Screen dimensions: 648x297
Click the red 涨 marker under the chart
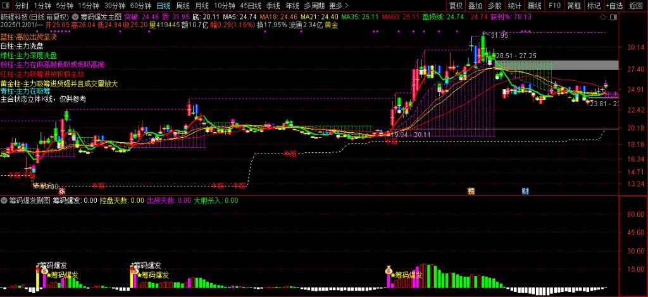pos(62,190)
